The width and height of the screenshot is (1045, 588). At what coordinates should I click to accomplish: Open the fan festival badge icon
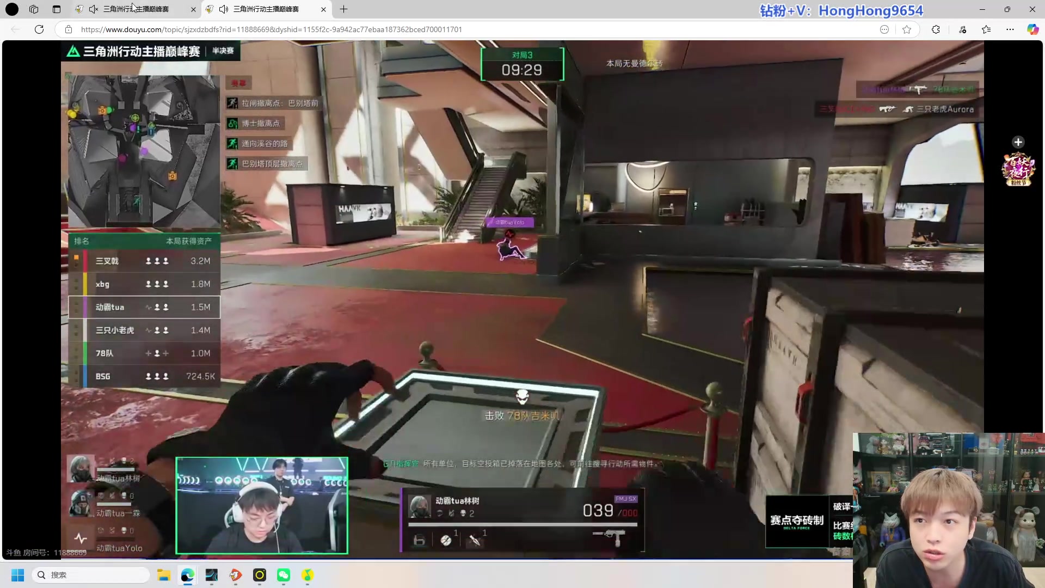tap(1018, 169)
